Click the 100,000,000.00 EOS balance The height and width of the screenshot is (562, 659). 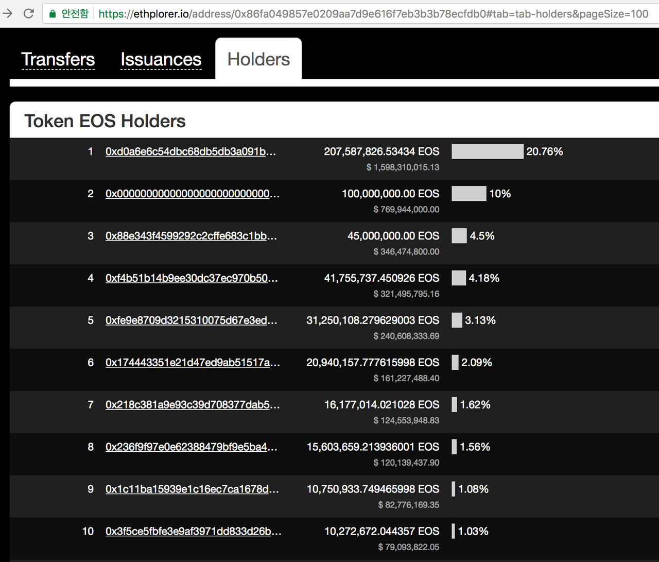[391, 194]
